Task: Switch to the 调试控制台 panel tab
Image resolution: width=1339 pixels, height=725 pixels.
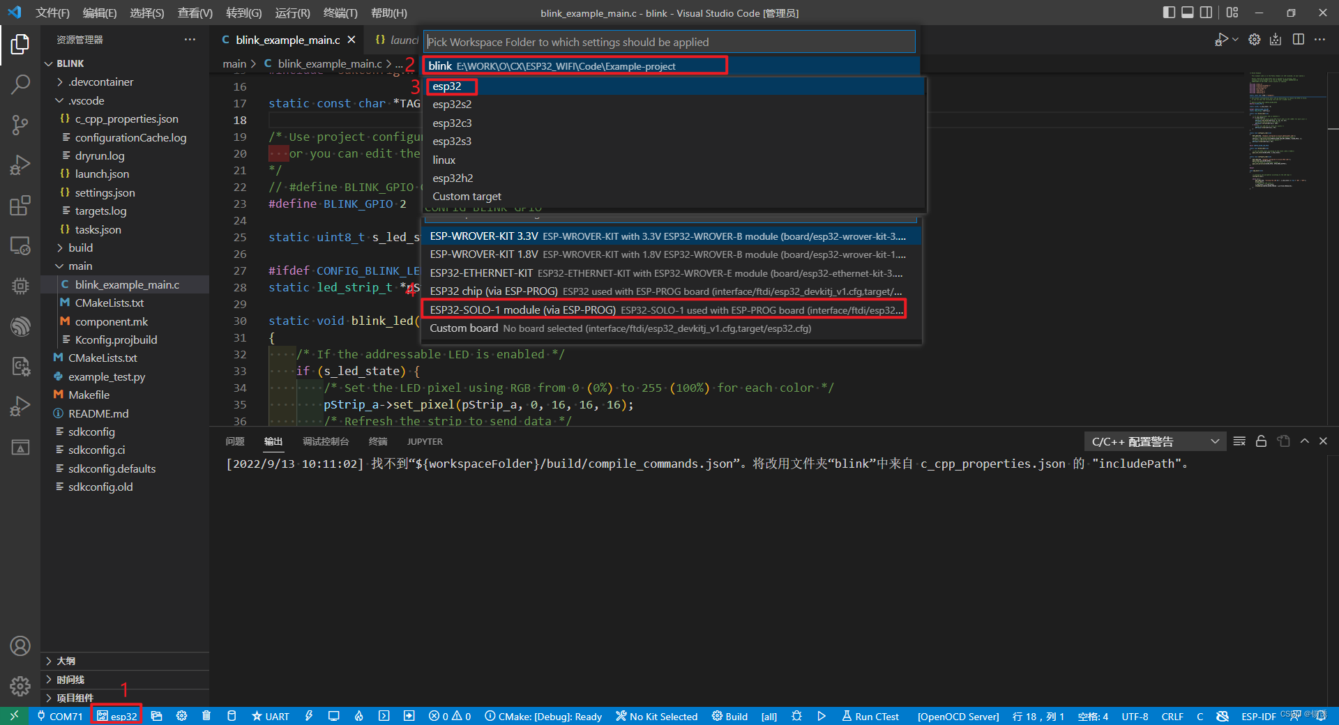Action: 326,441
